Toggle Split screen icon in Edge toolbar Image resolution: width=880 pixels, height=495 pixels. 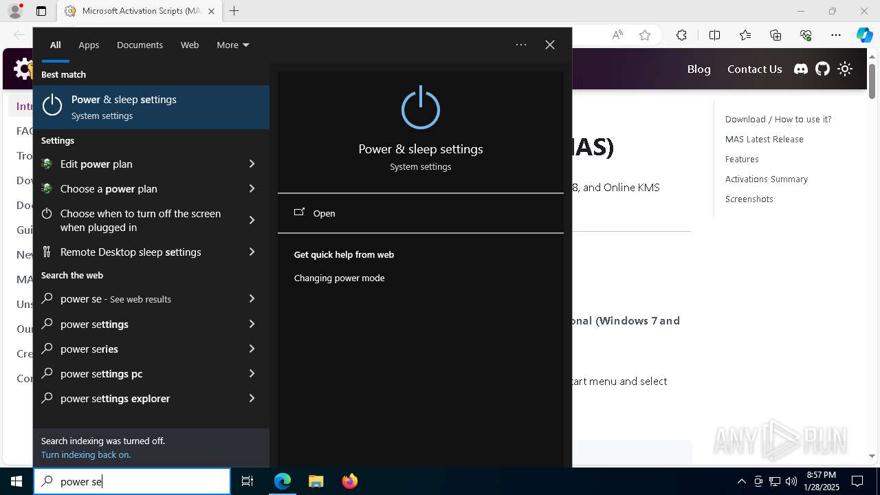click(x=714, y=35)
